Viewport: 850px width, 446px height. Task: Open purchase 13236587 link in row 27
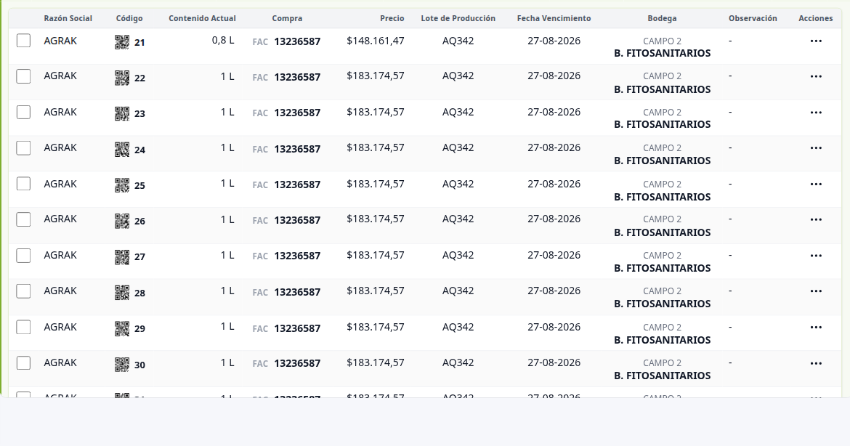tap(297, 256)
